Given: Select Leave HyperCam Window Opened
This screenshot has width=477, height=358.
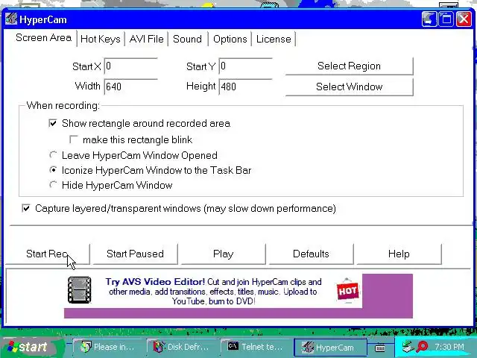Looking at the screenshot, I should click(x=53, y=155).
